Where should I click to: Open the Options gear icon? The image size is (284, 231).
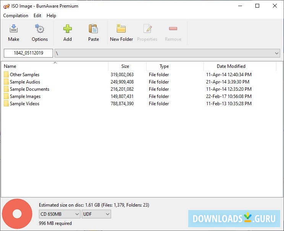[39, 29]
